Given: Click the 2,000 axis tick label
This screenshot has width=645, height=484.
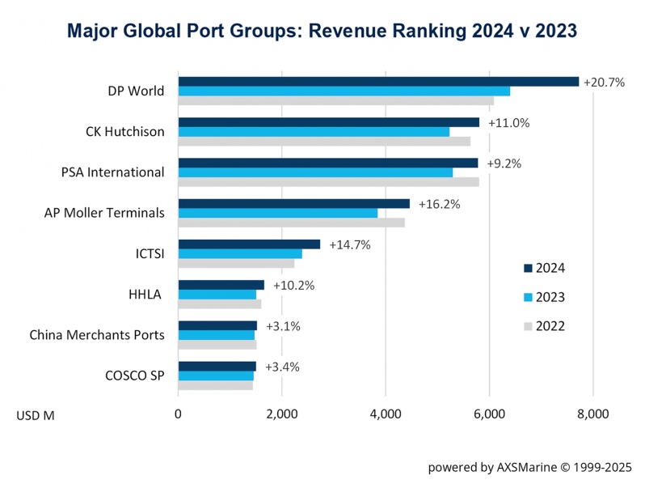Looking at the screenshot, I should (282, 414).
